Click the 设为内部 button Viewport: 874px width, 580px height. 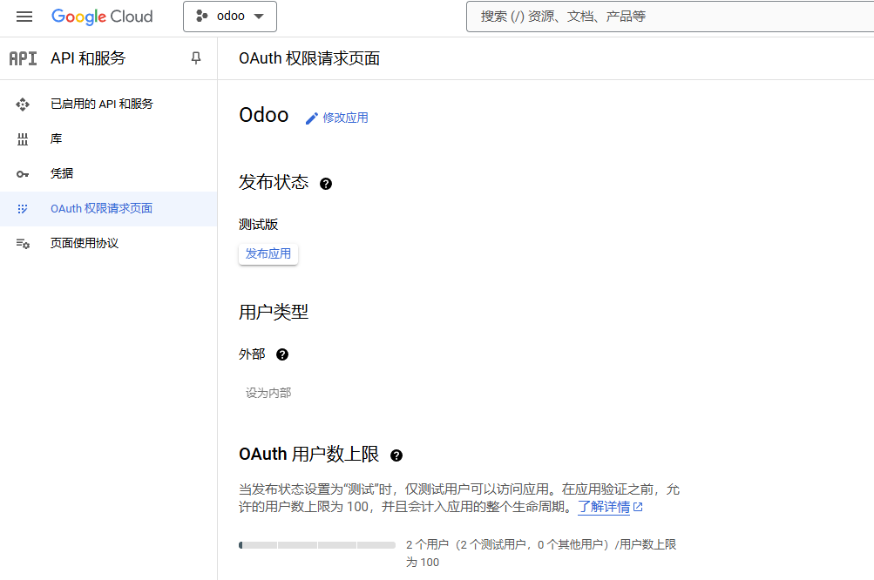pos(268,393)
